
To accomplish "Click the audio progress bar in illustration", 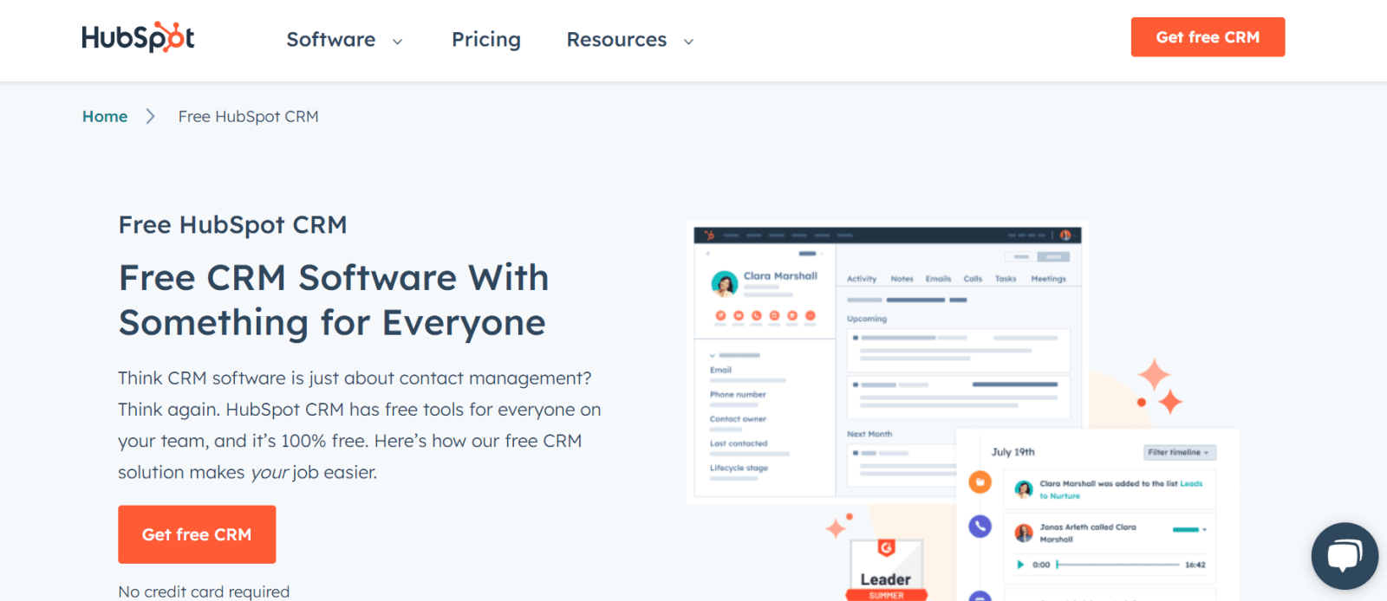I will click(x=1118, y=565).
